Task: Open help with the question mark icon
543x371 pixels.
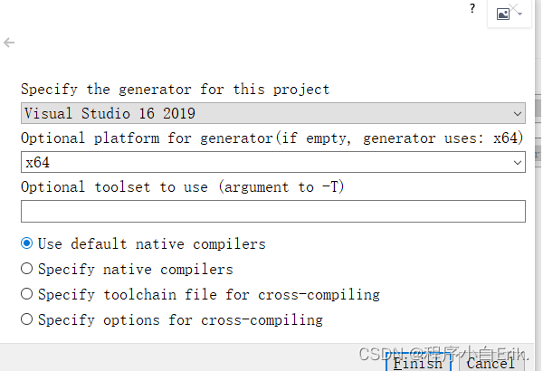Action: pos(472,8)
